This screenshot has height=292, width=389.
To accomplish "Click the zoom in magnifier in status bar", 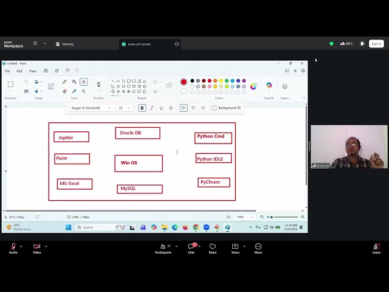I will click(x=303, y=217).
